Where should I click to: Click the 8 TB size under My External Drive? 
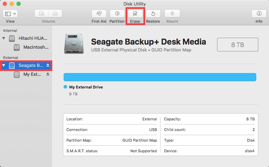73,94
